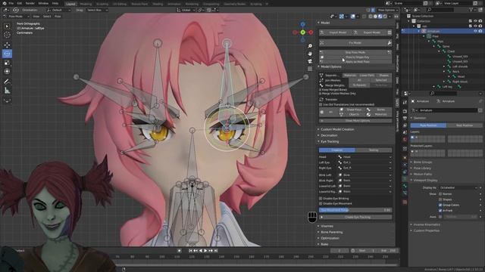This screenshot has width=485, height=272.
Task: Click the Rest Position button
Action: pos(465,125)
